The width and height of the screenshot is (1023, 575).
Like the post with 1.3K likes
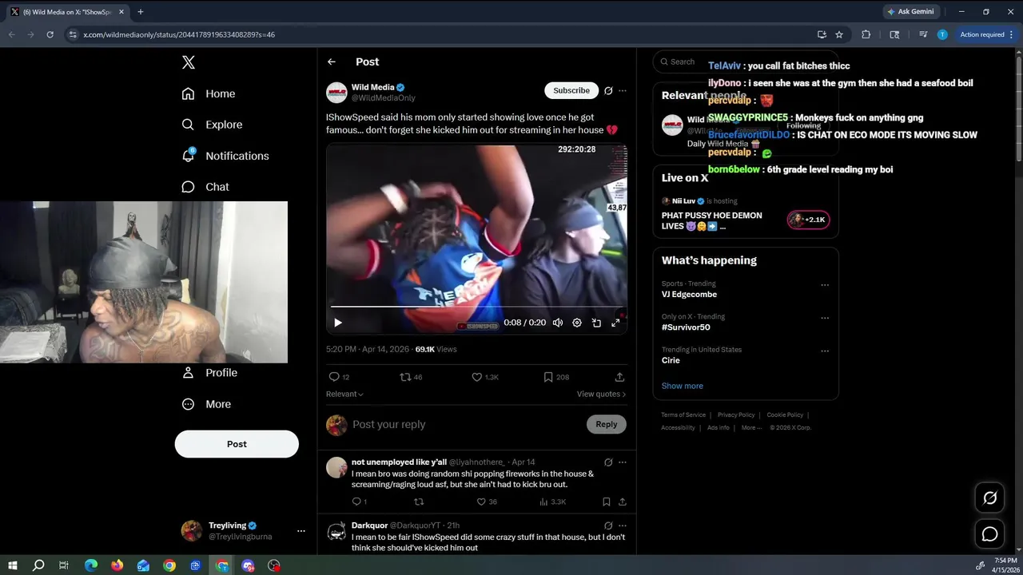coord(485,377)
